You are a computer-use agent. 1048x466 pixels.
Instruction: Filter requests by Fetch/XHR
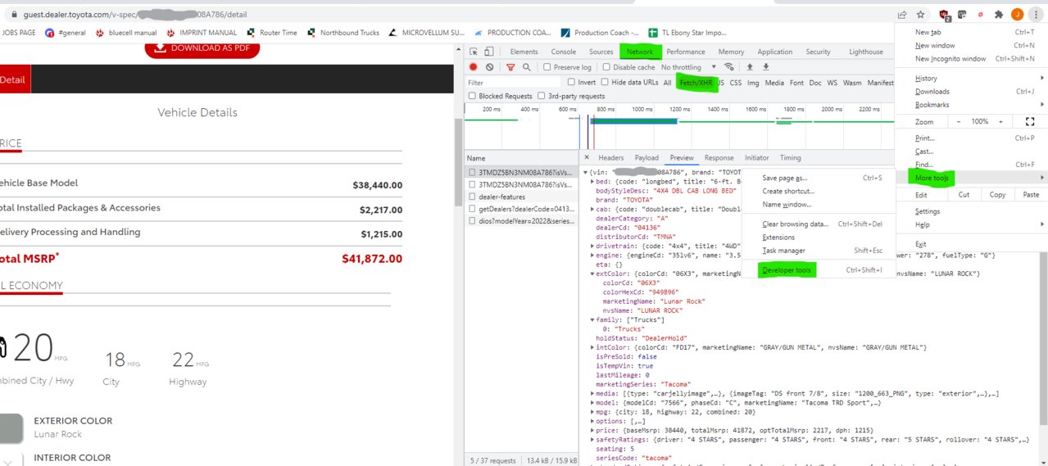tap(696, 83)
